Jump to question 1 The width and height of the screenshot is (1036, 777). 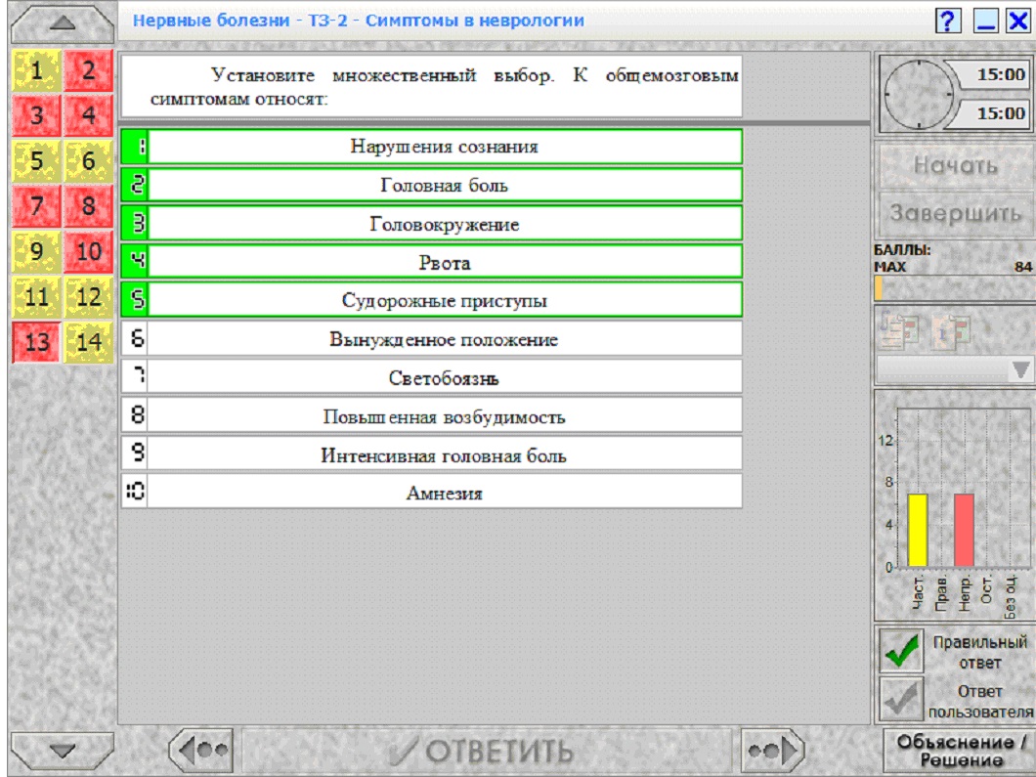tap(37, 70)
